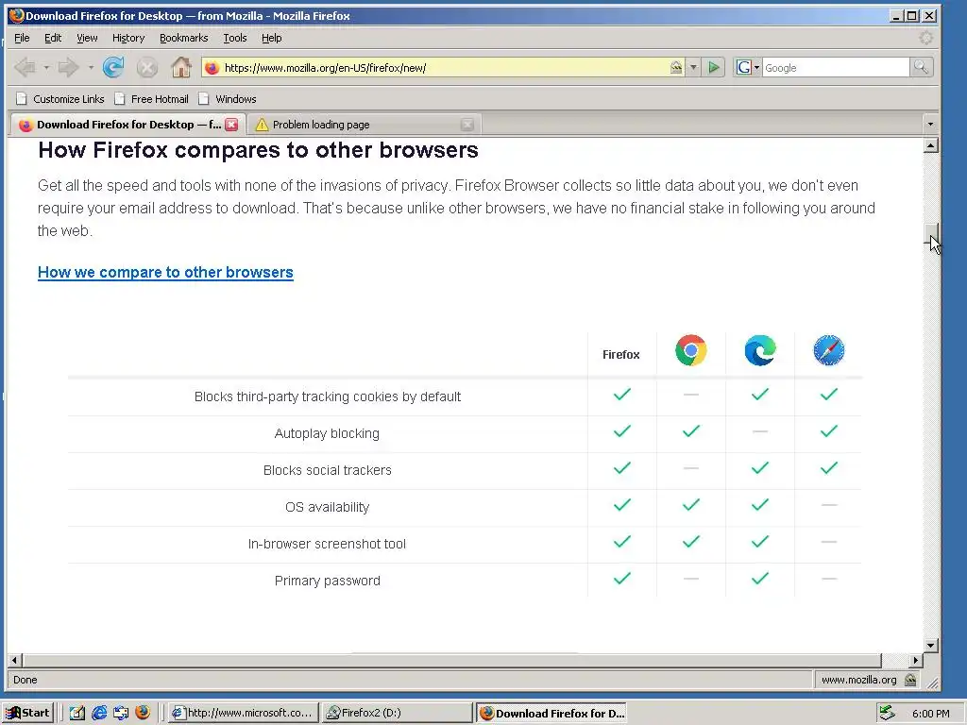Open the Bookmarks menu
Screen dimensions: 967x725
(x=184, y=38)
